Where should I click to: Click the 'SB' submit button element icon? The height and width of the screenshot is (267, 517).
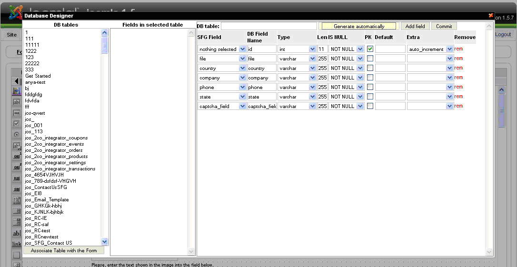17,189
